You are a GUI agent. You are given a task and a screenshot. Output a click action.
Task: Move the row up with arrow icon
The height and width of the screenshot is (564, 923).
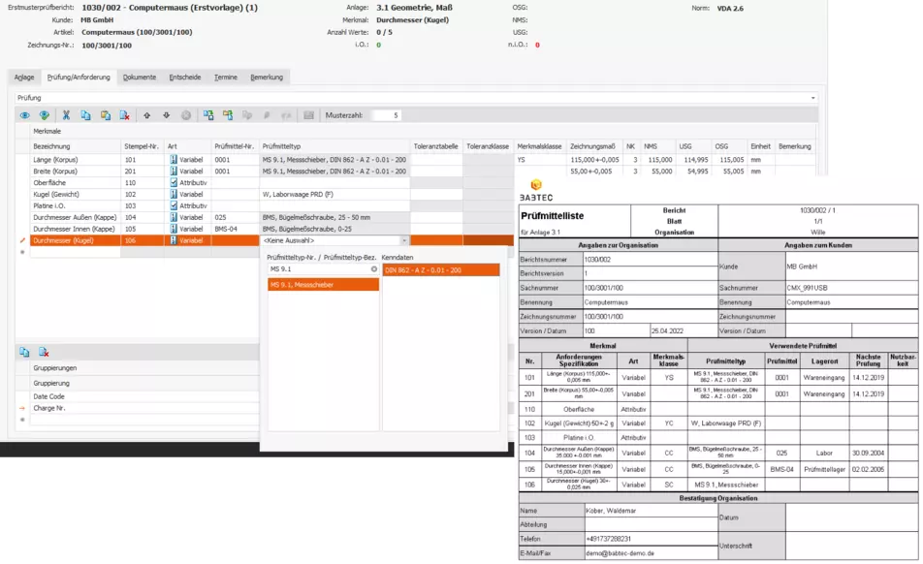[147, 115]
